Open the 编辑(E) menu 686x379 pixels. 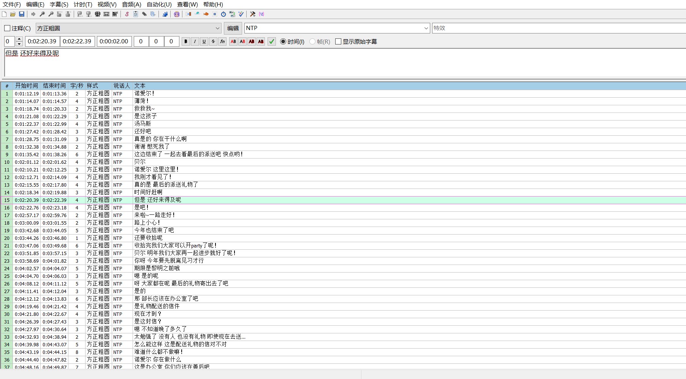coord(35,5)
